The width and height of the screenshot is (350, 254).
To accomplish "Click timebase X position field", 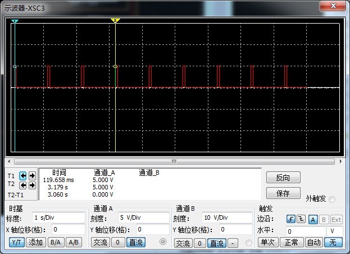I will point(69,229).
